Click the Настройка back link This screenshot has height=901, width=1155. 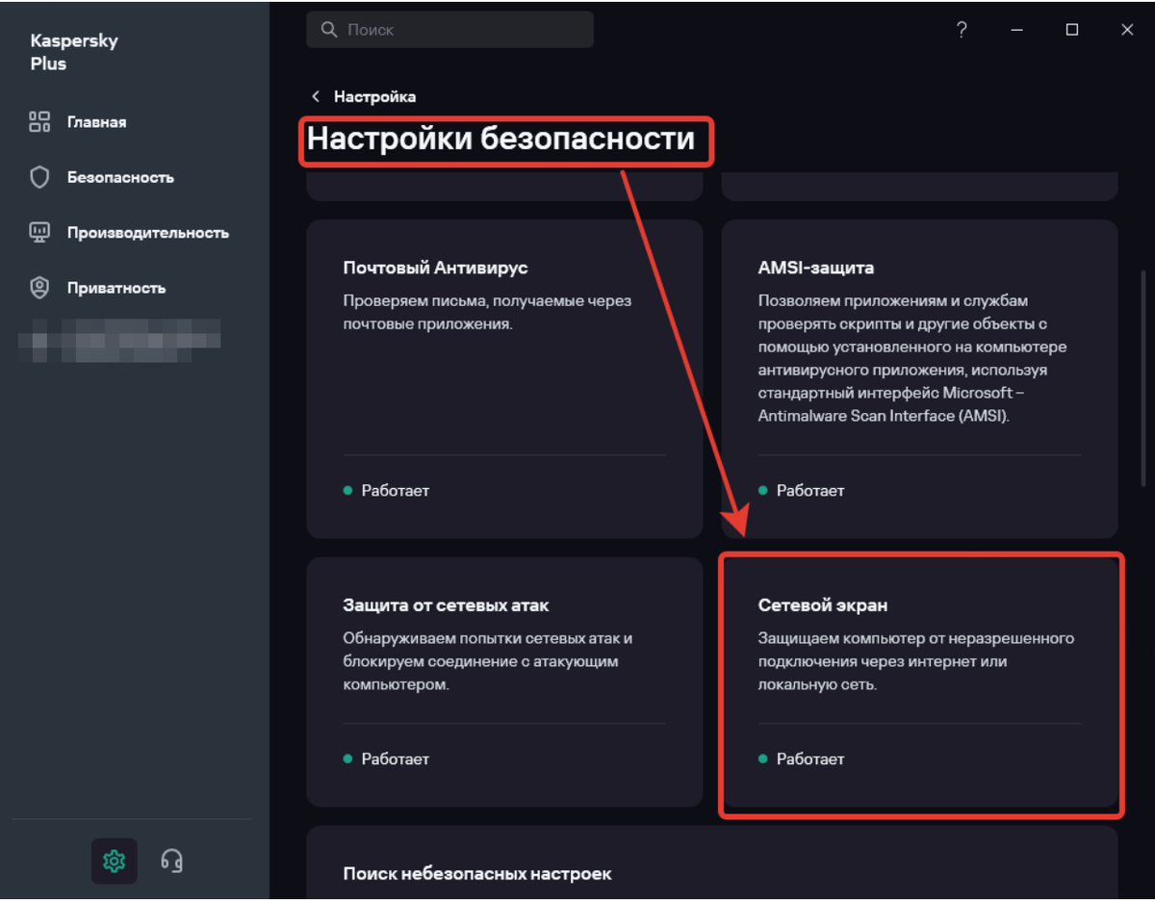[374, 96]
